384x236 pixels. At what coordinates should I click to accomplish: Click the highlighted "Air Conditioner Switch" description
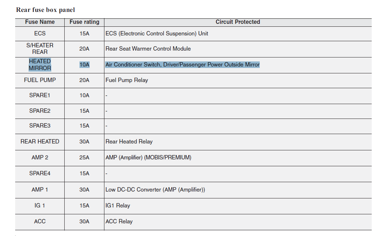pos(182,65)
